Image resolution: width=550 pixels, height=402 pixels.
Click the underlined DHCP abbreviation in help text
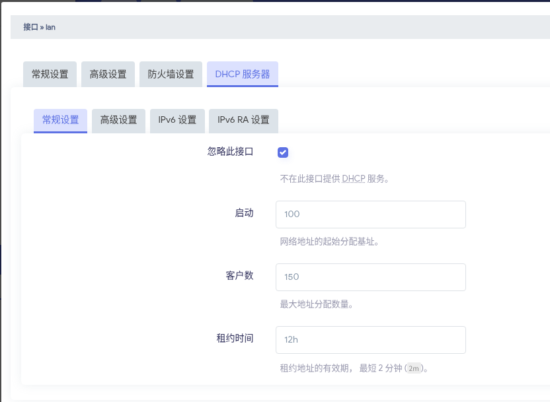354,179
